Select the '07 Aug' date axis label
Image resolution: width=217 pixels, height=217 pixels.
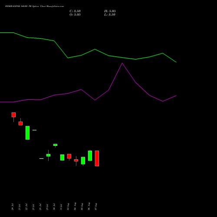coord(96,207)
